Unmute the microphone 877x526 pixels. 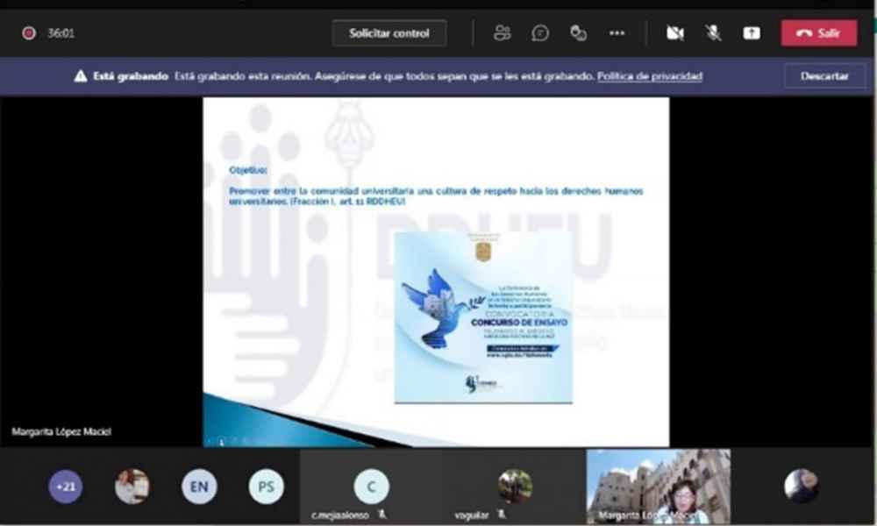click(x=714, y=33)
